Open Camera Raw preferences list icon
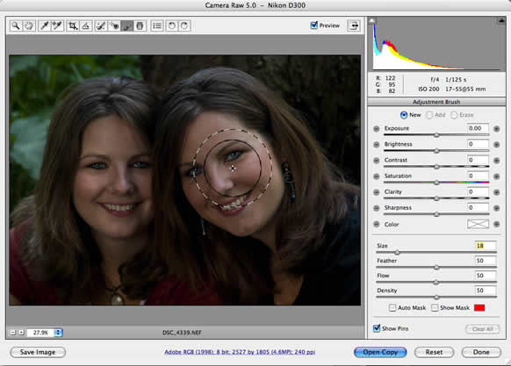 coord(157,25)
